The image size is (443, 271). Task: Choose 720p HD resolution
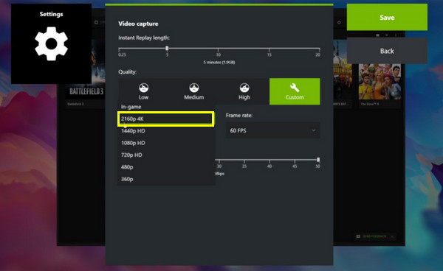pos(166,155)
